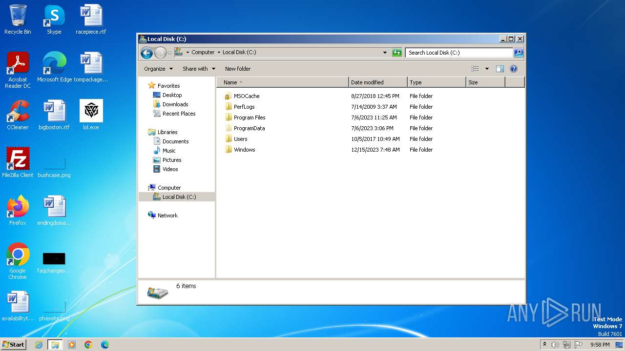
Task: Click the New folder button
Action: point(238,69)
